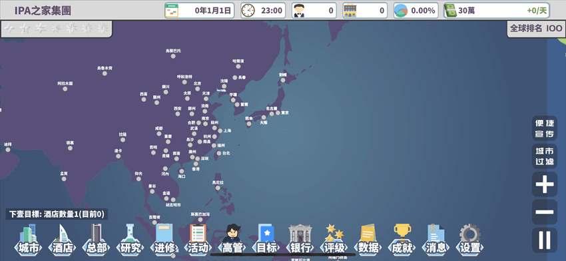Click the clock showing 23:00
Image resolution: width=566 pixels, height=261 pixels.
(263, 11)
